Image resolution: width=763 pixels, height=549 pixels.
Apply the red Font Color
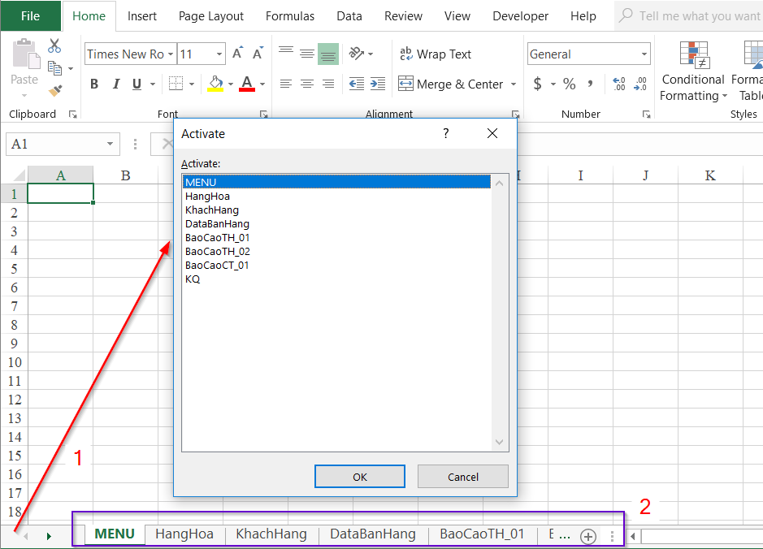[247, 84]
